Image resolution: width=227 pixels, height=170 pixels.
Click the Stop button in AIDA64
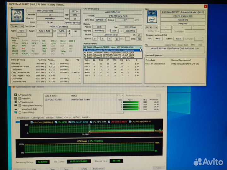[x=34, y=169]
